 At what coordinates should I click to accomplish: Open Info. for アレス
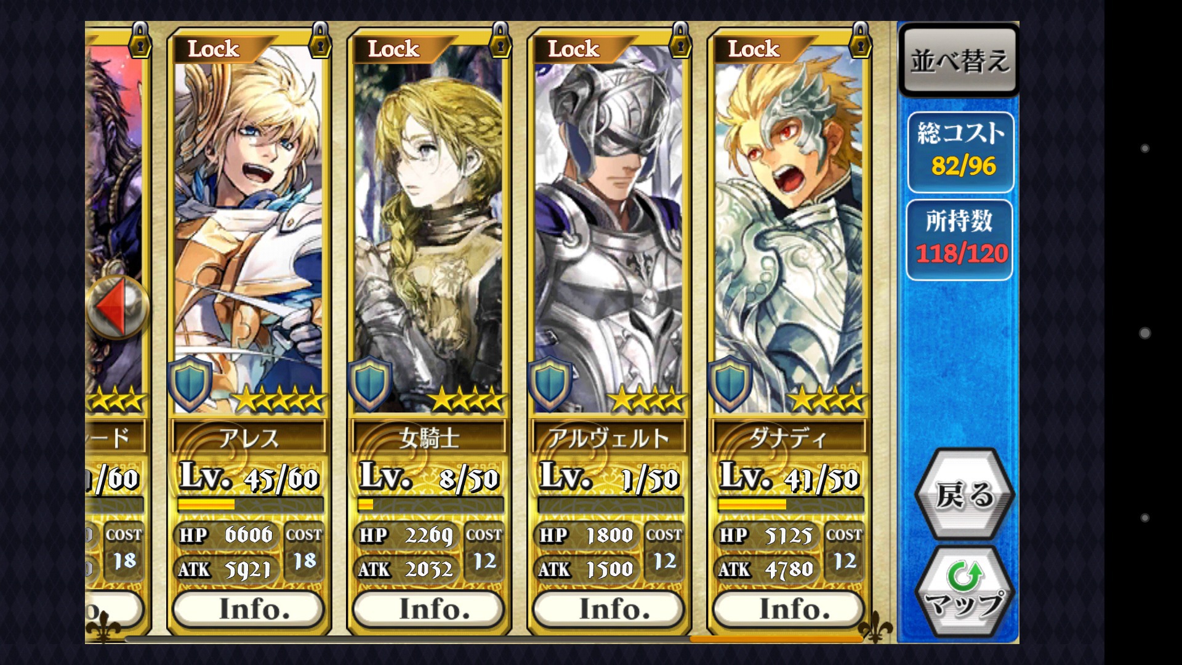tap(249, 609)
